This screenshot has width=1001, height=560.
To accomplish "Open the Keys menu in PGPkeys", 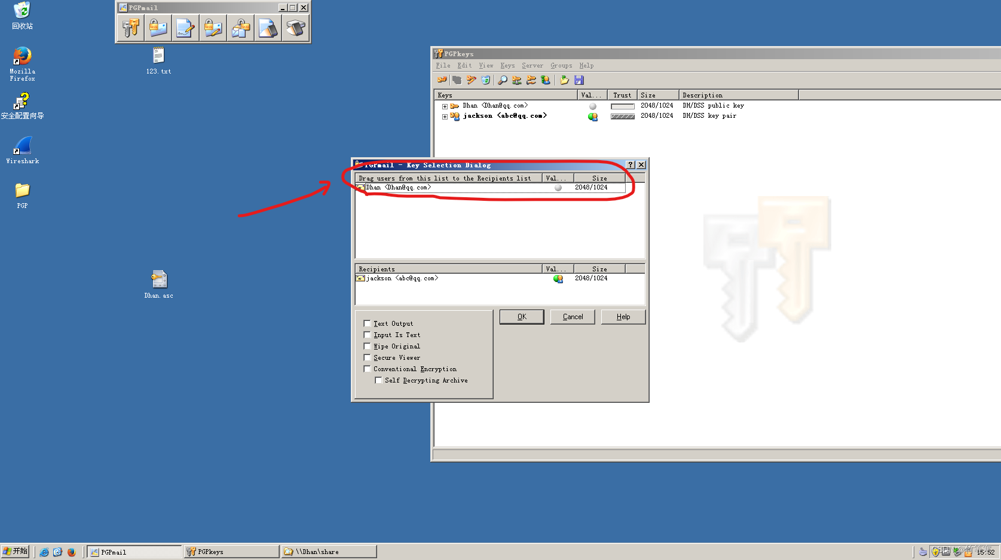I will pos(507,66).
